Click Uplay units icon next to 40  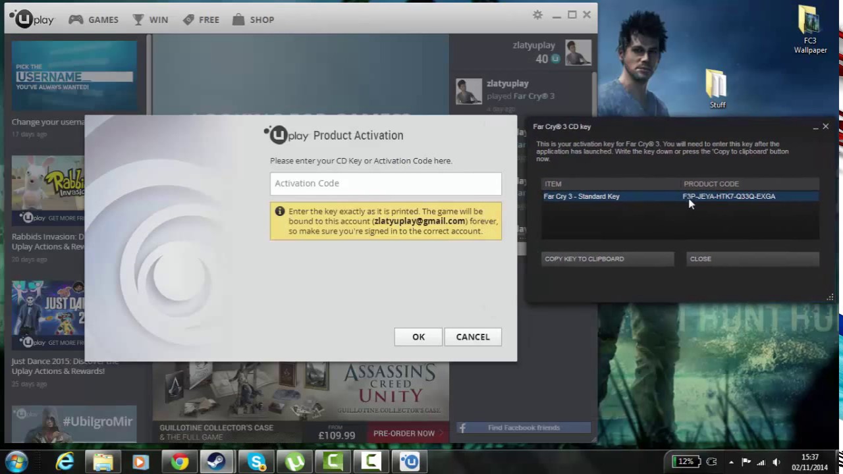click(555, 59)
